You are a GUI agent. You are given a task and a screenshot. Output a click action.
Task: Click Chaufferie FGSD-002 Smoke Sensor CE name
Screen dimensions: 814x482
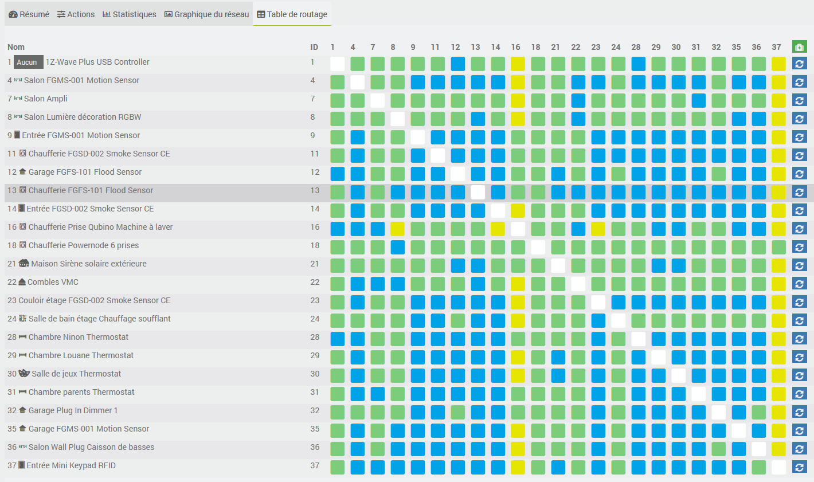pos(99,154)
